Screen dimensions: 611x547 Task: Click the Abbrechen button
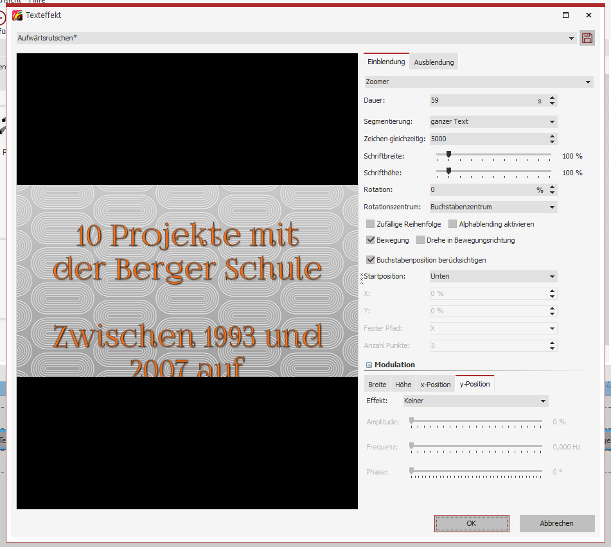pos(556,523)
